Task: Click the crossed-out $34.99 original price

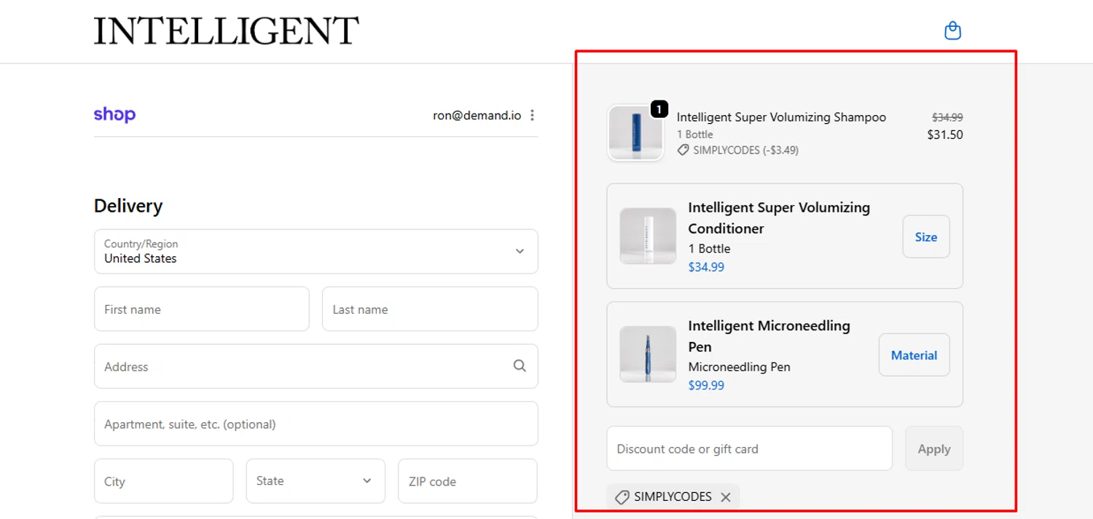Action: 947,117
